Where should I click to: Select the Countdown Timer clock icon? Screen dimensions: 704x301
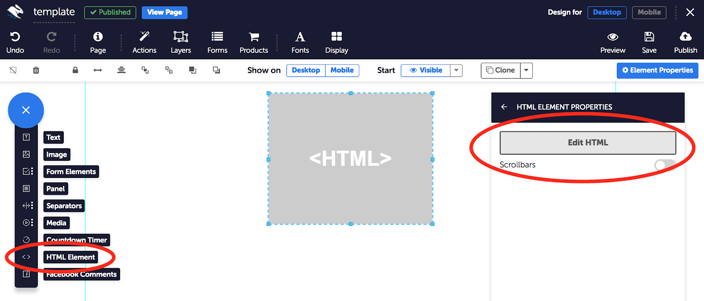26,240
